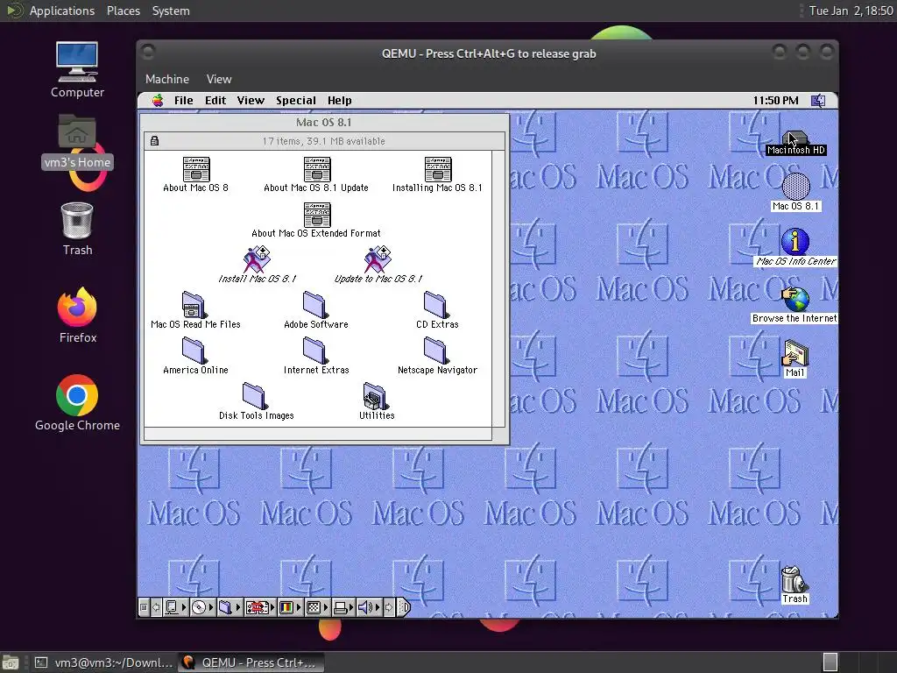This screenshot has height=673, width=897.
Task: Open the red arrows Control Strip module
Action: coord(260,607)
